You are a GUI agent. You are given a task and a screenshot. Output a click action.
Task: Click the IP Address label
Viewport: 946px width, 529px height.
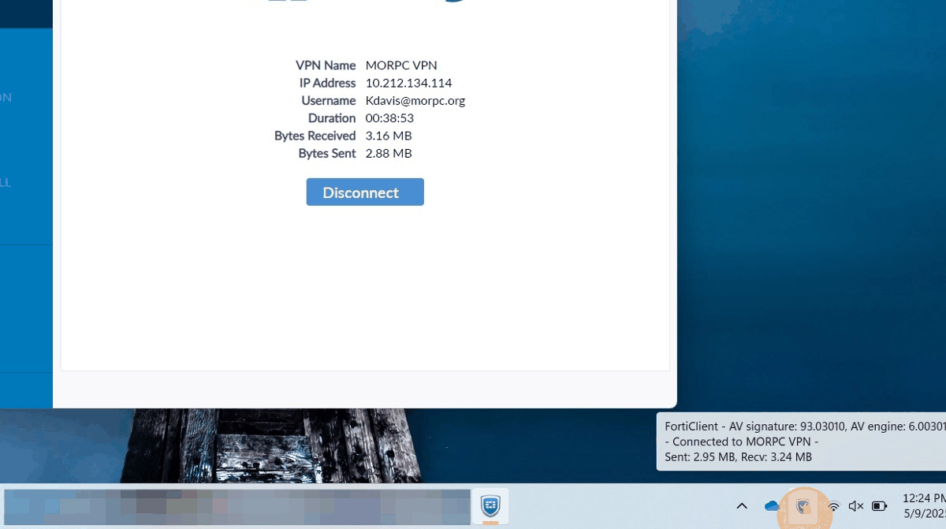pos(328,83)
